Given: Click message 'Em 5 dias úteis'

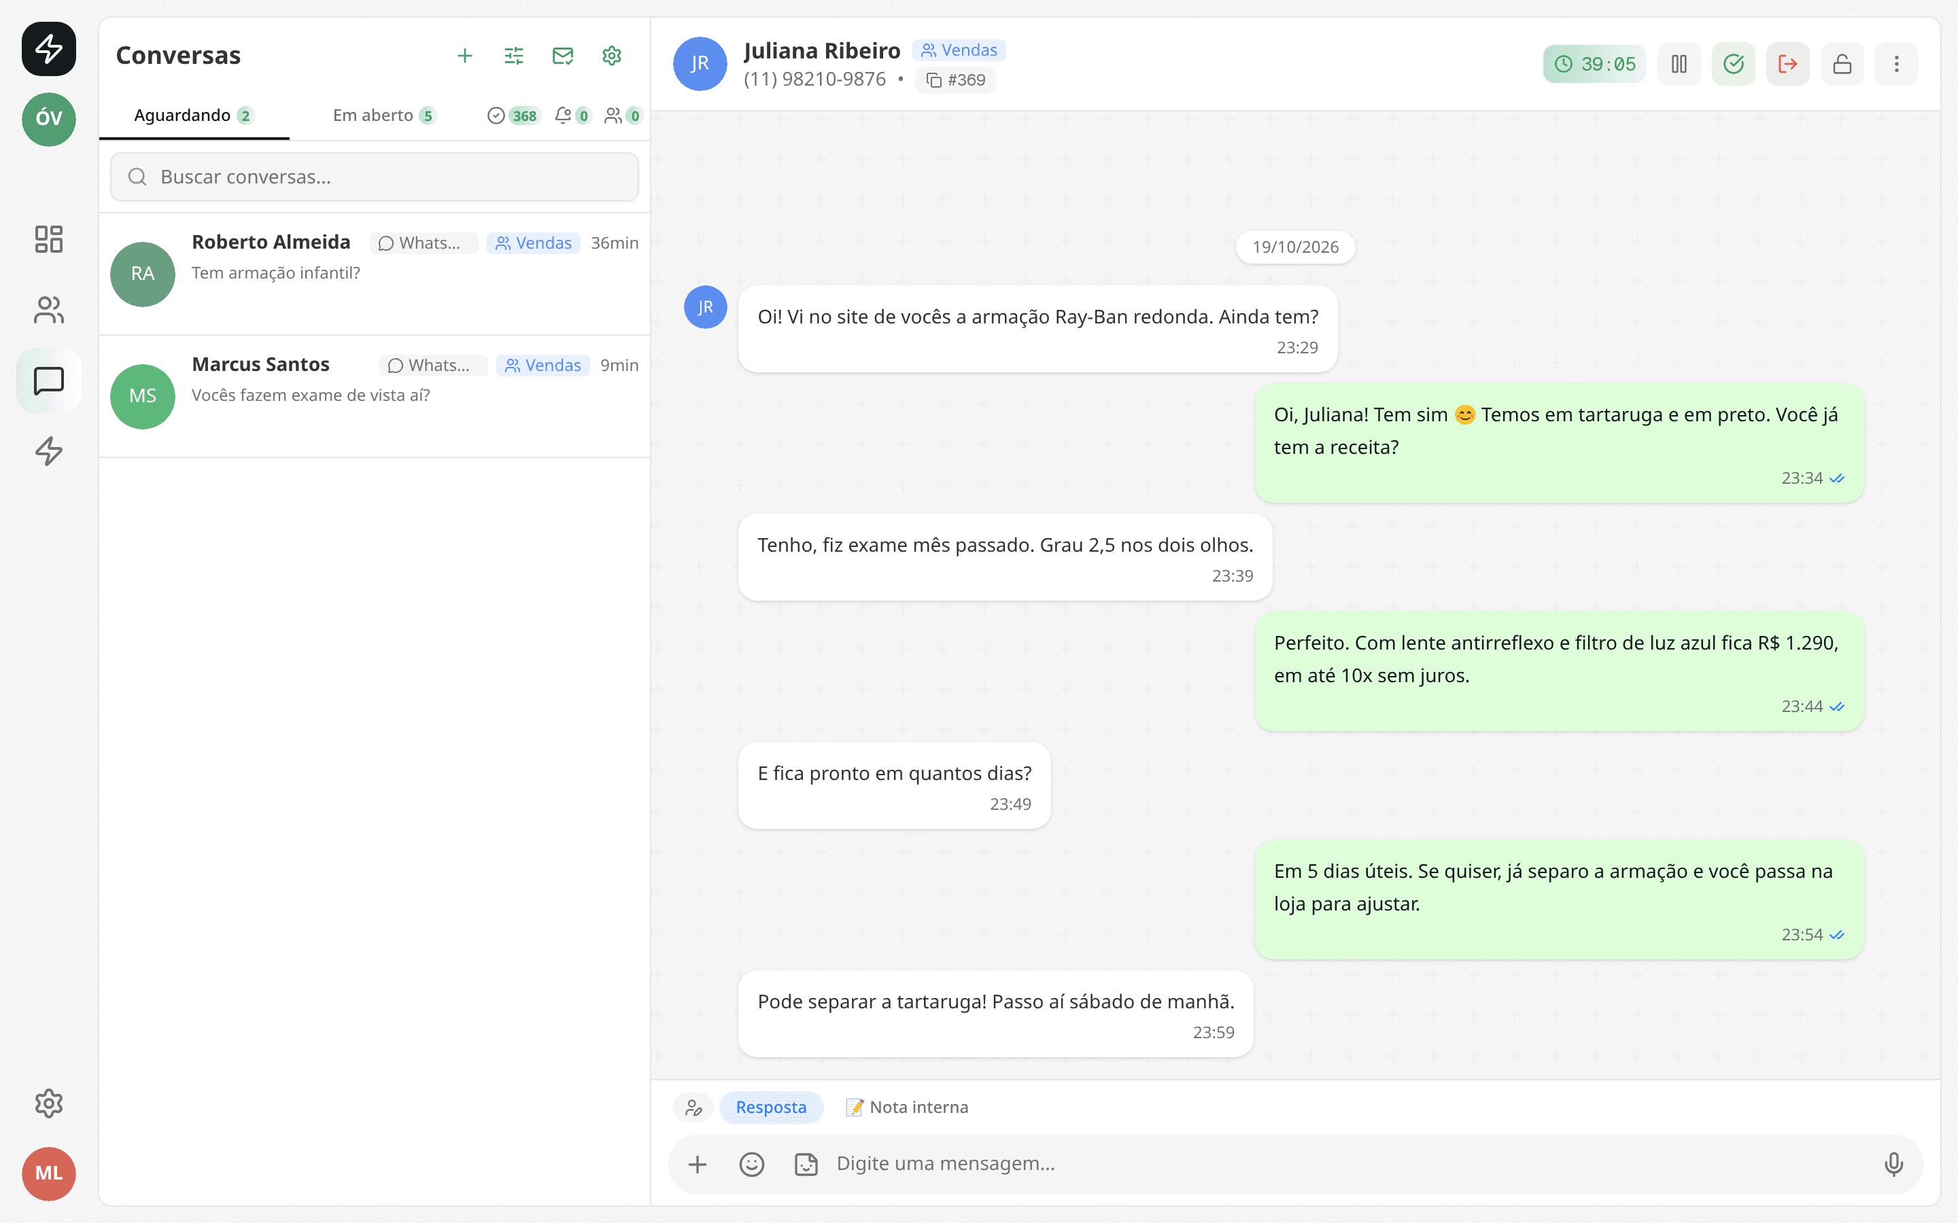Looking at the screenshot, I should (1559, 900).
